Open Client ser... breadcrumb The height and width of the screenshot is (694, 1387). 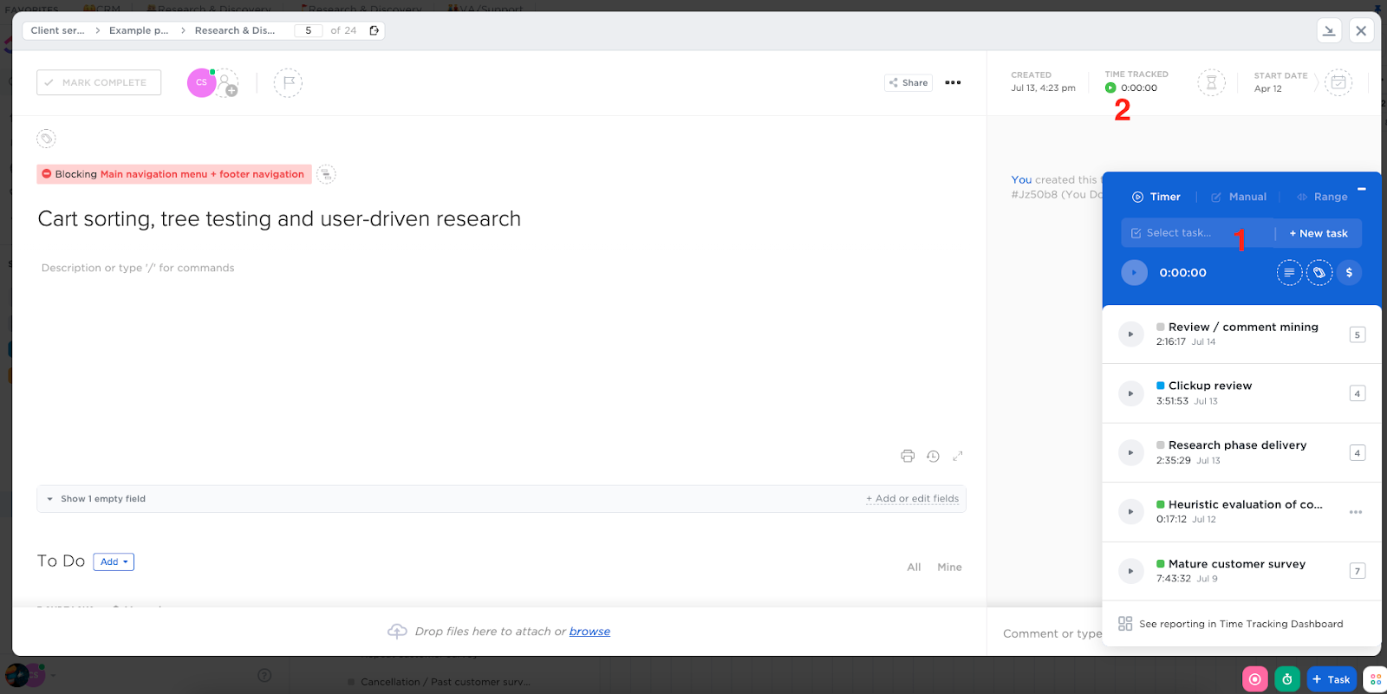tap(57, 30)
